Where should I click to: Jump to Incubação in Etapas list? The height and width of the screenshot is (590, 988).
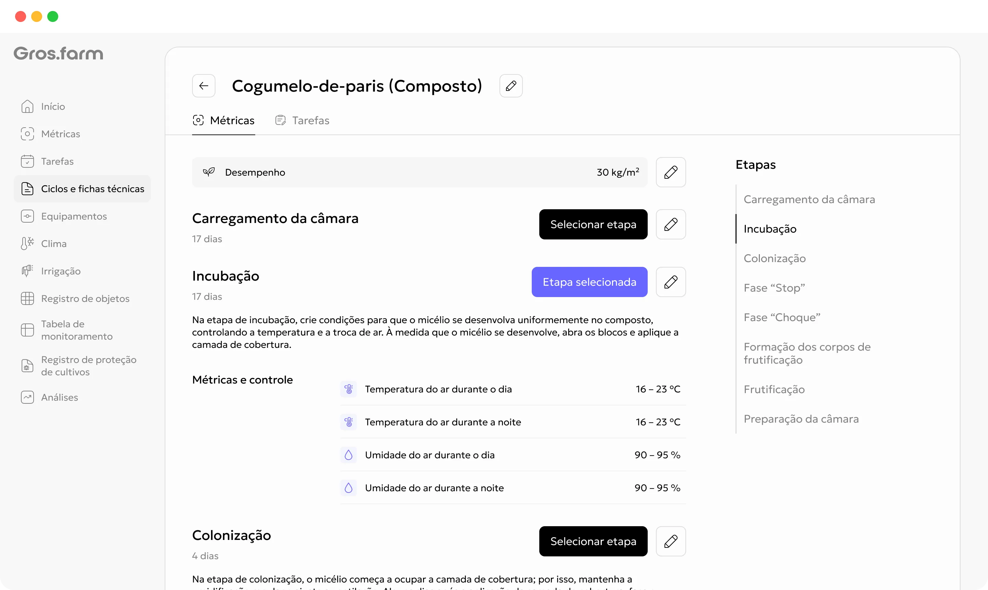[x=770, y=228]
